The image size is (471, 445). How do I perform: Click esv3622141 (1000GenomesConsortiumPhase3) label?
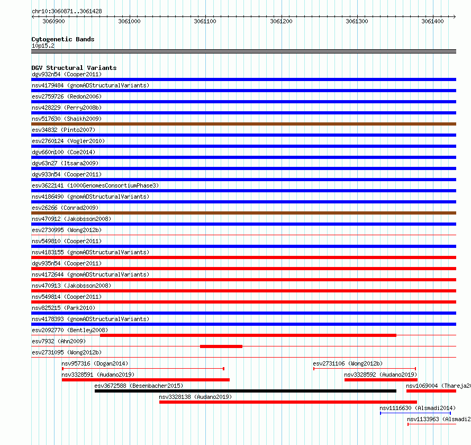95,185
